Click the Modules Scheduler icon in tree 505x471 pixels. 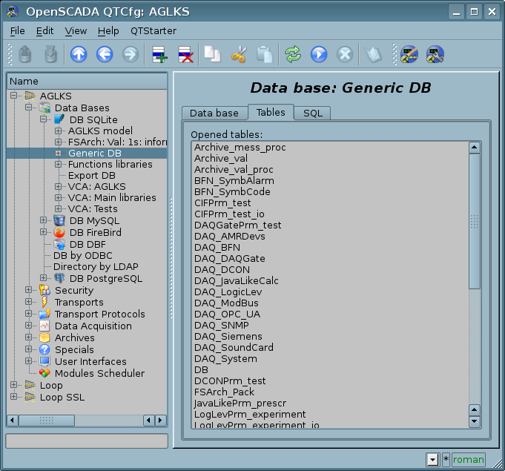click(44, 373)
